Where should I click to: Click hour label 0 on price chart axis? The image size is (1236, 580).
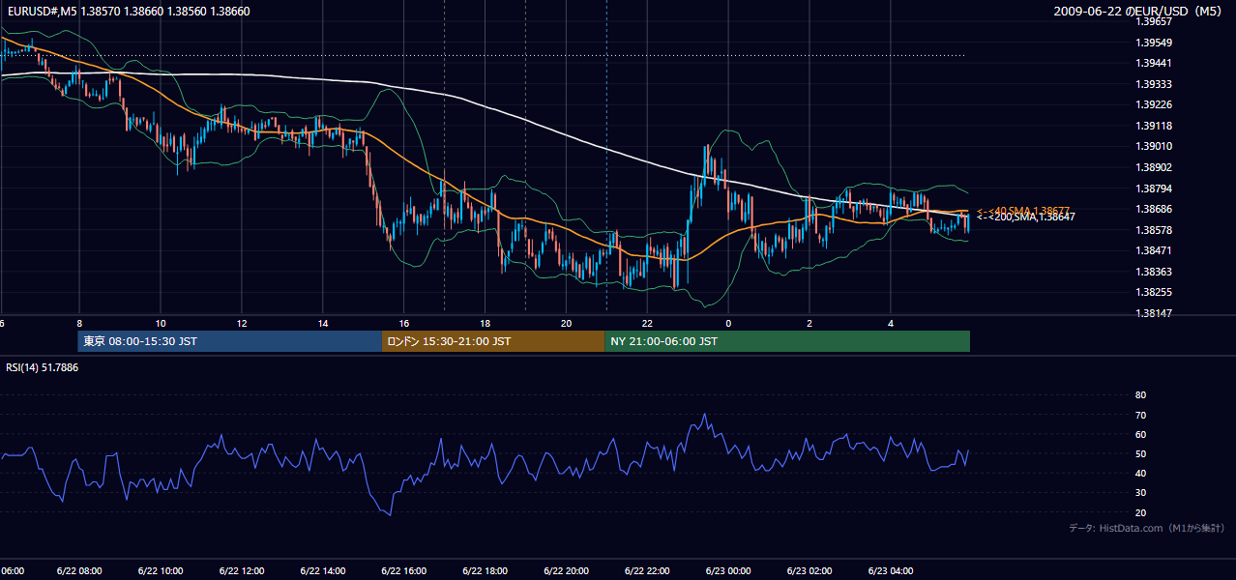point(729,323)
